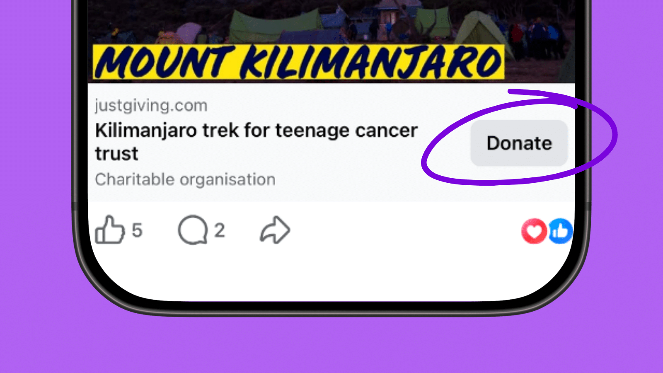The image size is (663, 373).
Task: Open comments via the speech bubble icon
Action: [193, 230]
